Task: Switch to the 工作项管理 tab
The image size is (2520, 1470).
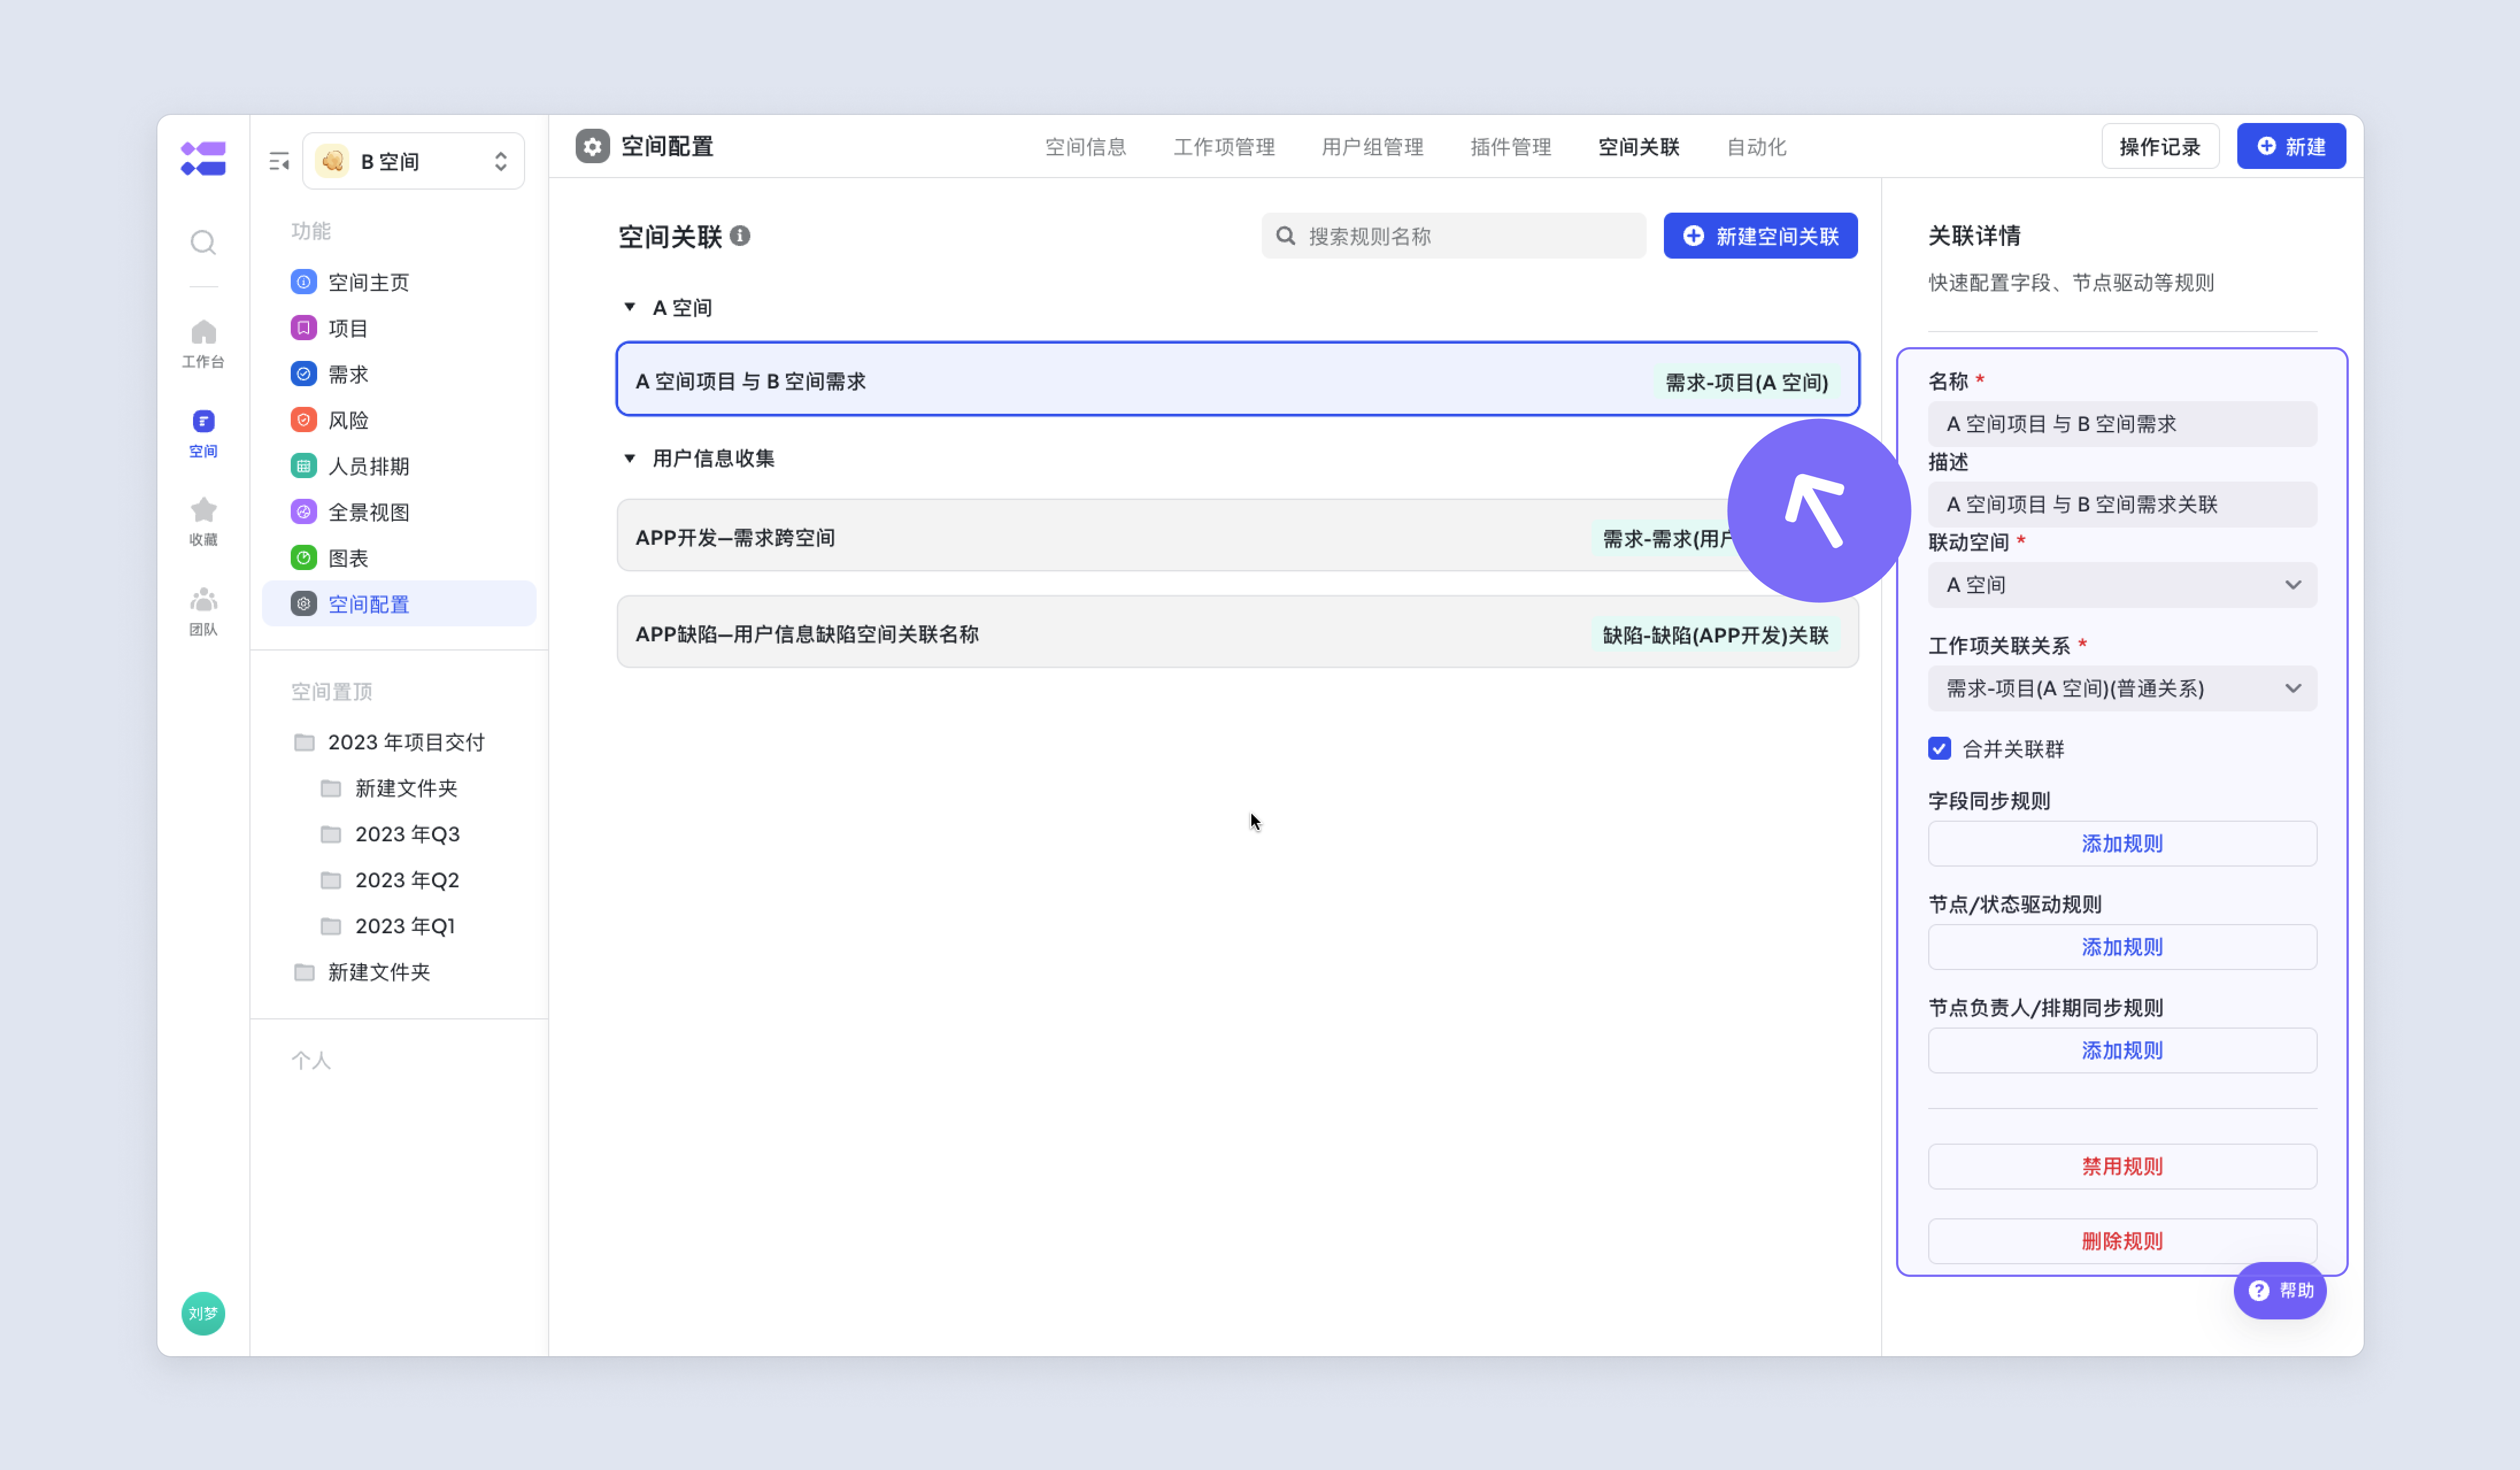Action: [1224, 147]
